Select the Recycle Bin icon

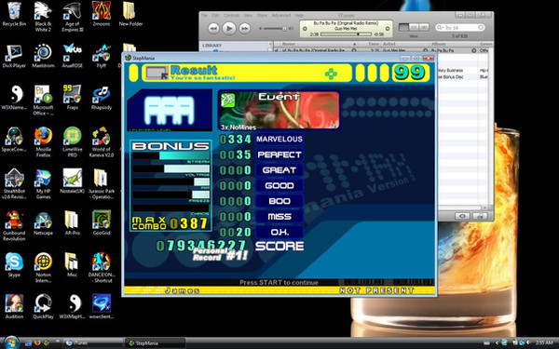coord(14,14)
